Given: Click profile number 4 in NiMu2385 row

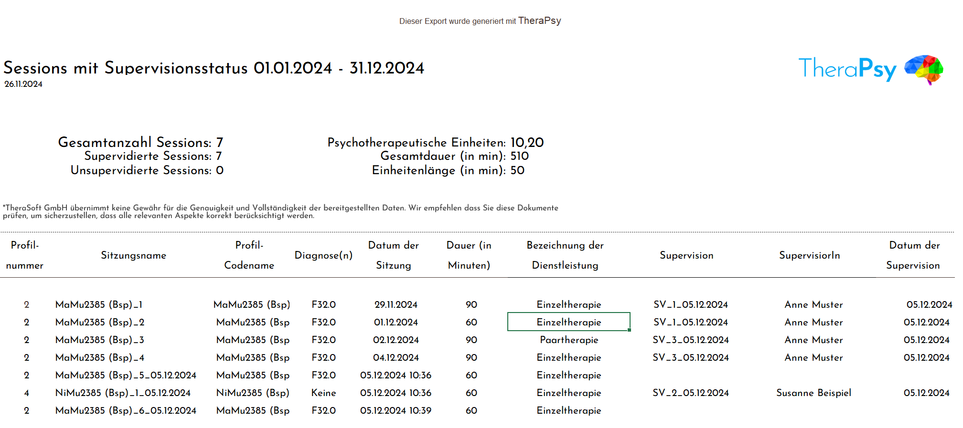Looking at the screenshot, I should [27, 393].
